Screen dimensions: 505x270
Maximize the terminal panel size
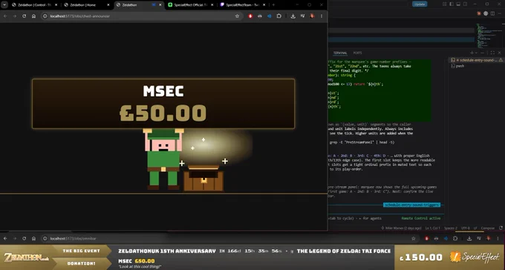coord(492,53)
